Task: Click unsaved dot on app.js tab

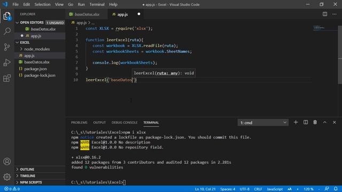Action: click(139, 14)
